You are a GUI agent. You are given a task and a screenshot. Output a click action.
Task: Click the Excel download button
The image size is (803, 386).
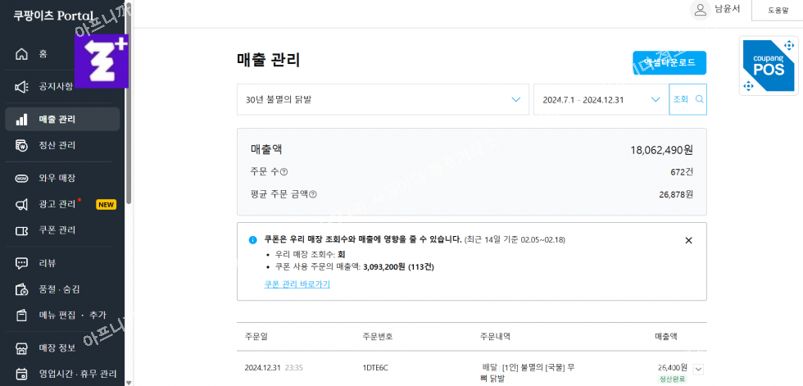point(669,62)
